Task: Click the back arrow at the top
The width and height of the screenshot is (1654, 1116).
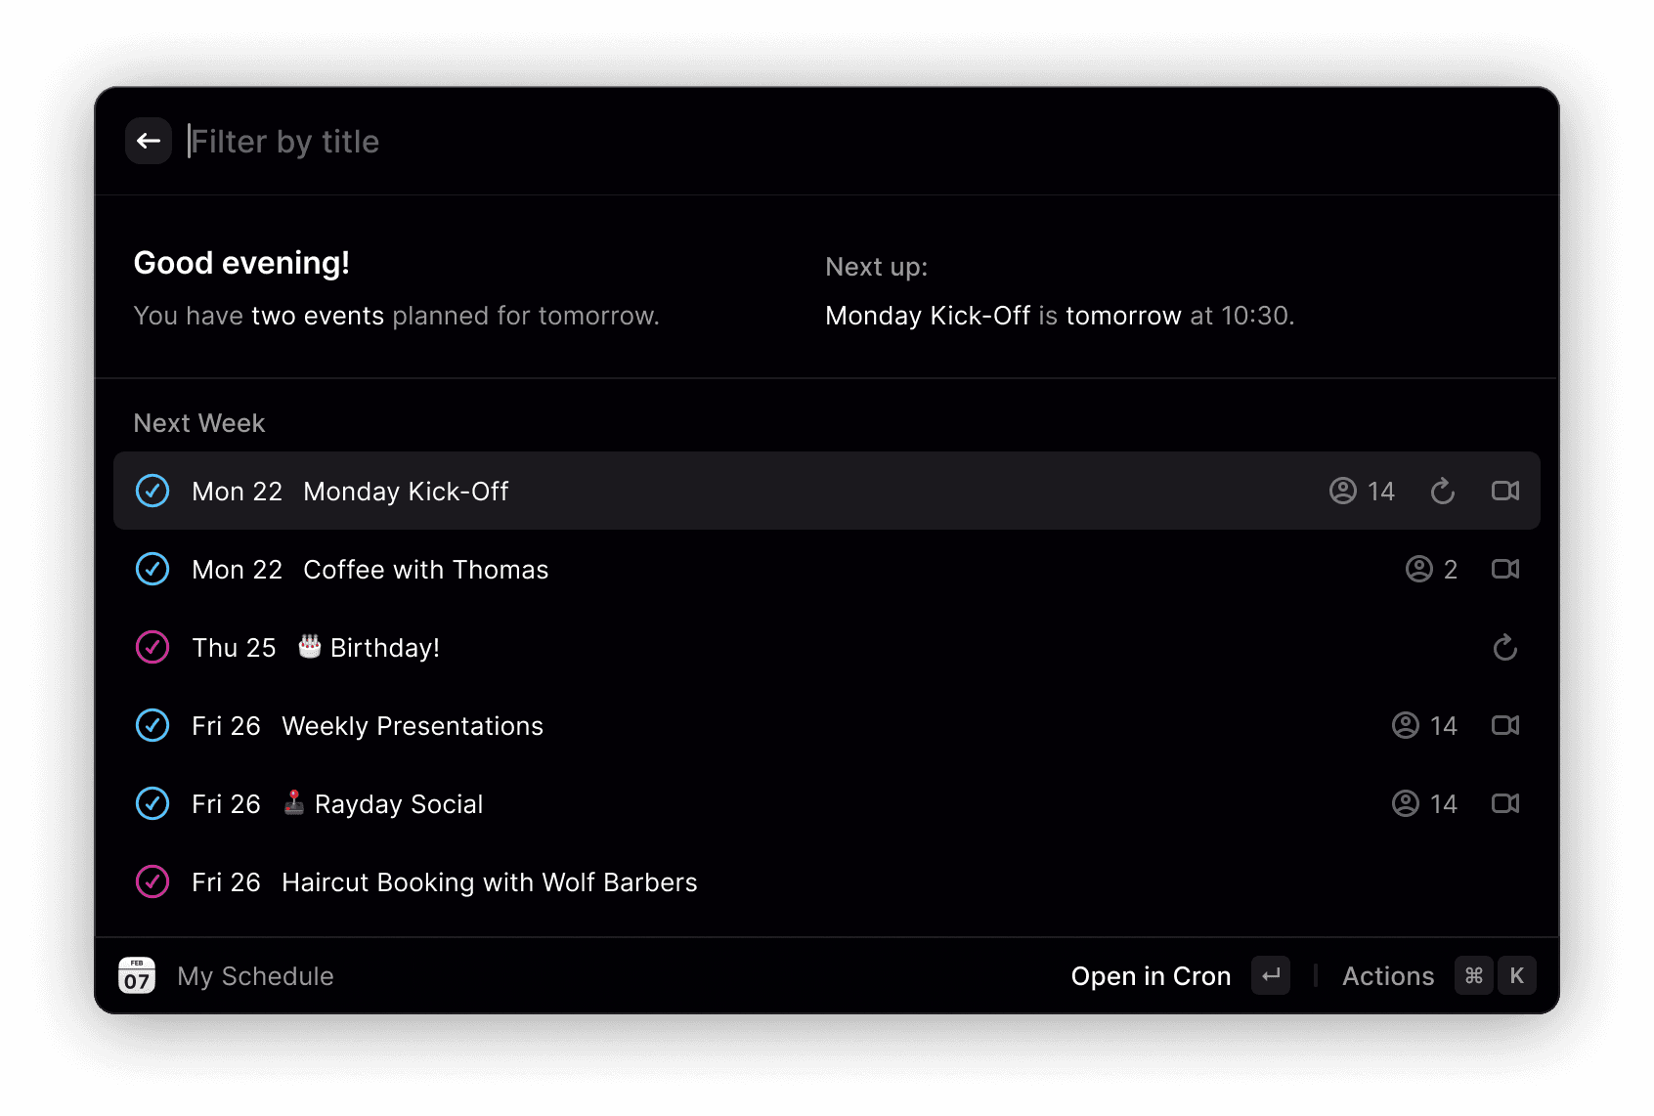Action: click(149, 141)
